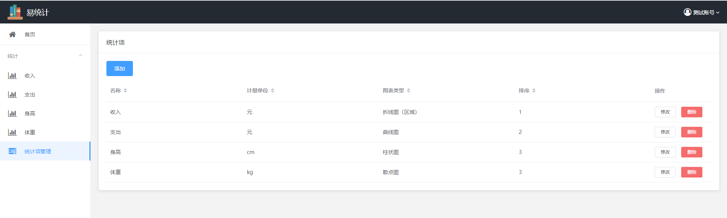Go to the 首页 menu item
This screenshot has height=218, width=727.
30,34
